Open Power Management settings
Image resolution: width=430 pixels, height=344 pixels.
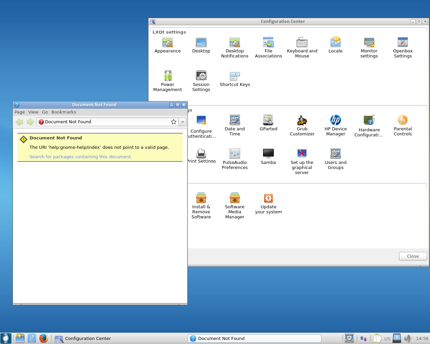[x=168, y=81]
